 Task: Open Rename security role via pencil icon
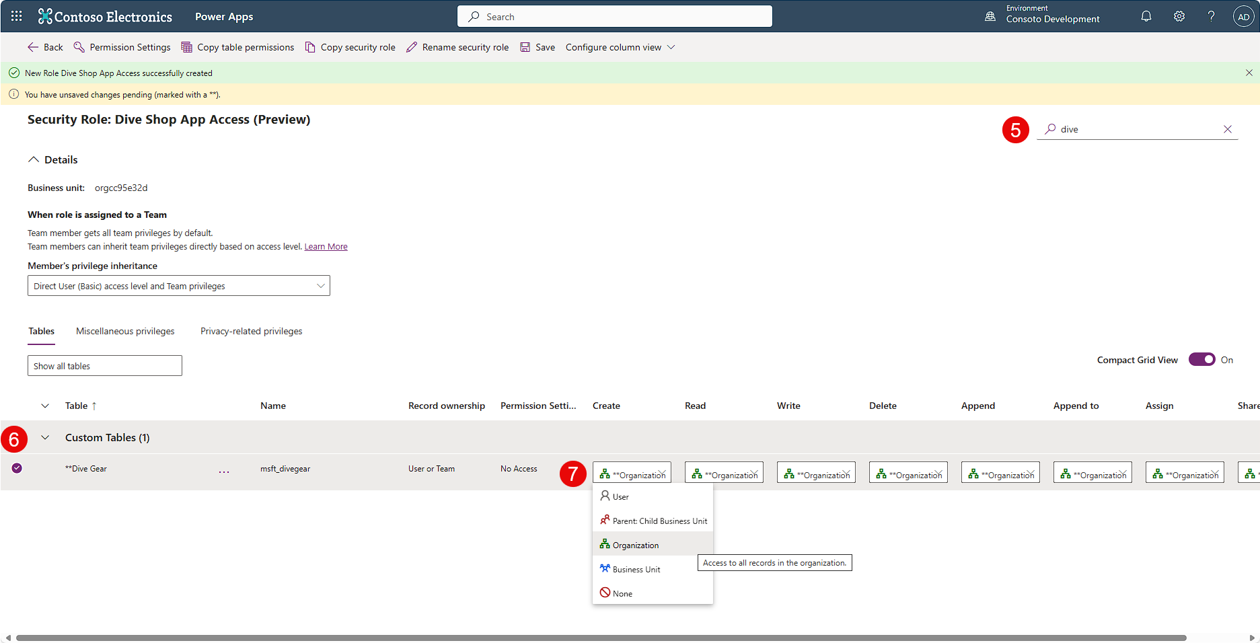point(412,47)
